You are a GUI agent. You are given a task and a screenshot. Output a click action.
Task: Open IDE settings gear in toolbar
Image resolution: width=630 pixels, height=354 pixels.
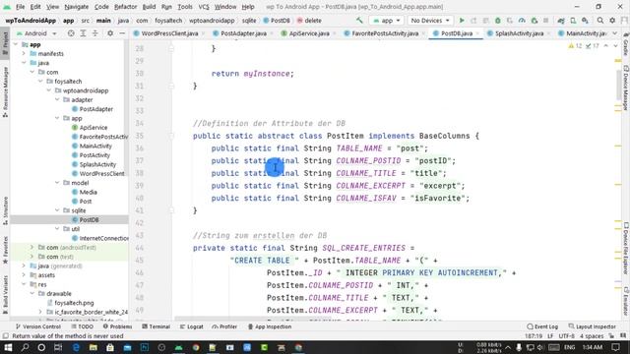point(612,20)
